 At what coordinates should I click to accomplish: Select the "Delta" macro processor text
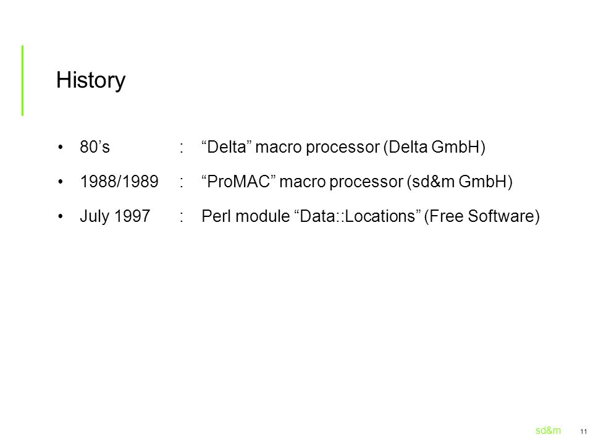[x=343, y=147]
